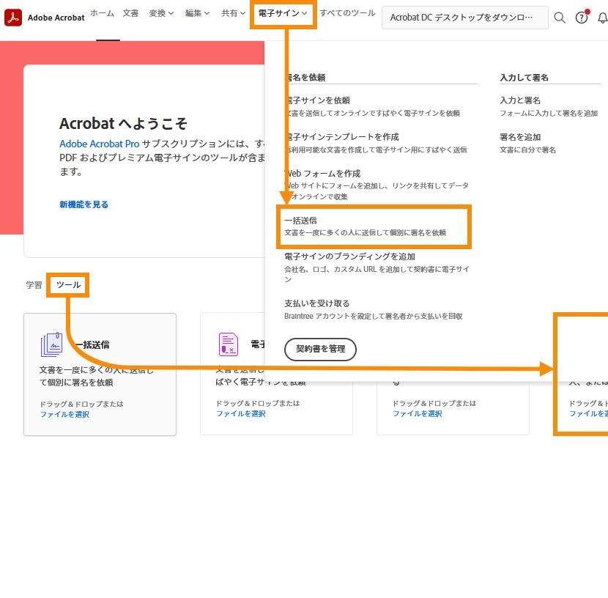Image resolution: width=608 pixels, height=598 pixels.
Task: Open the notifications bell icon
Action: [603, 18]
